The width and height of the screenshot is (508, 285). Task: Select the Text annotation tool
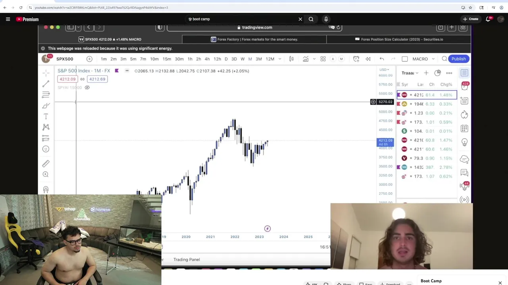click(x=46, y=116)
